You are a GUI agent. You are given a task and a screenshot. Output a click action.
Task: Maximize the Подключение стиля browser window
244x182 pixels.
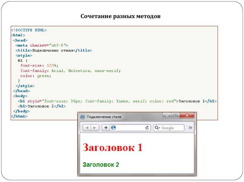point(175,115)
